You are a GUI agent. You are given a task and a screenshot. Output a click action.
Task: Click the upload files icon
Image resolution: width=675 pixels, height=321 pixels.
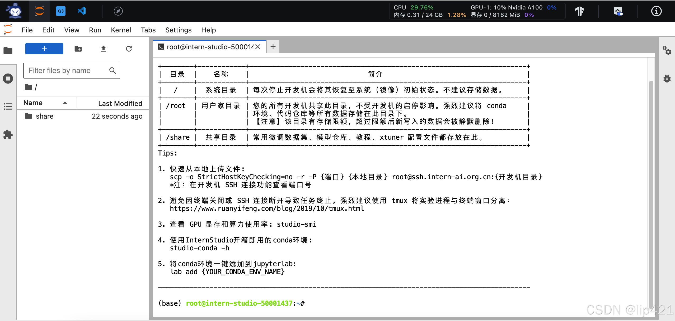click(104, 49)
